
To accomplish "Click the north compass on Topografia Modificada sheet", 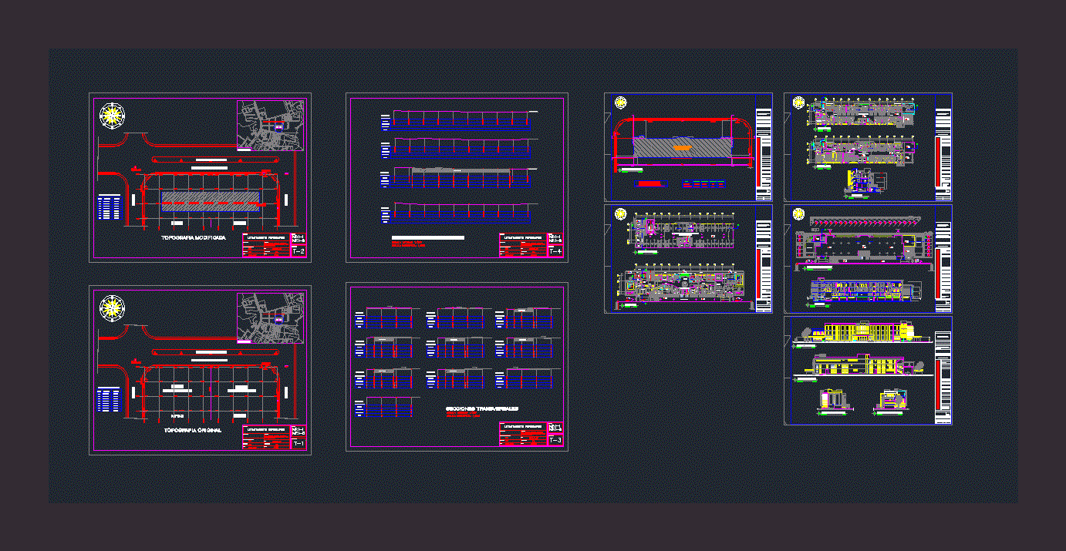I will pyautogui.click(x=113, y=115).
